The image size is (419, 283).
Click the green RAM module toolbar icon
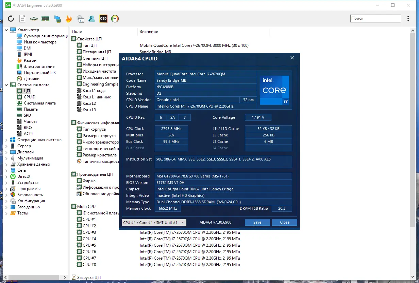(x=45, y=19)
